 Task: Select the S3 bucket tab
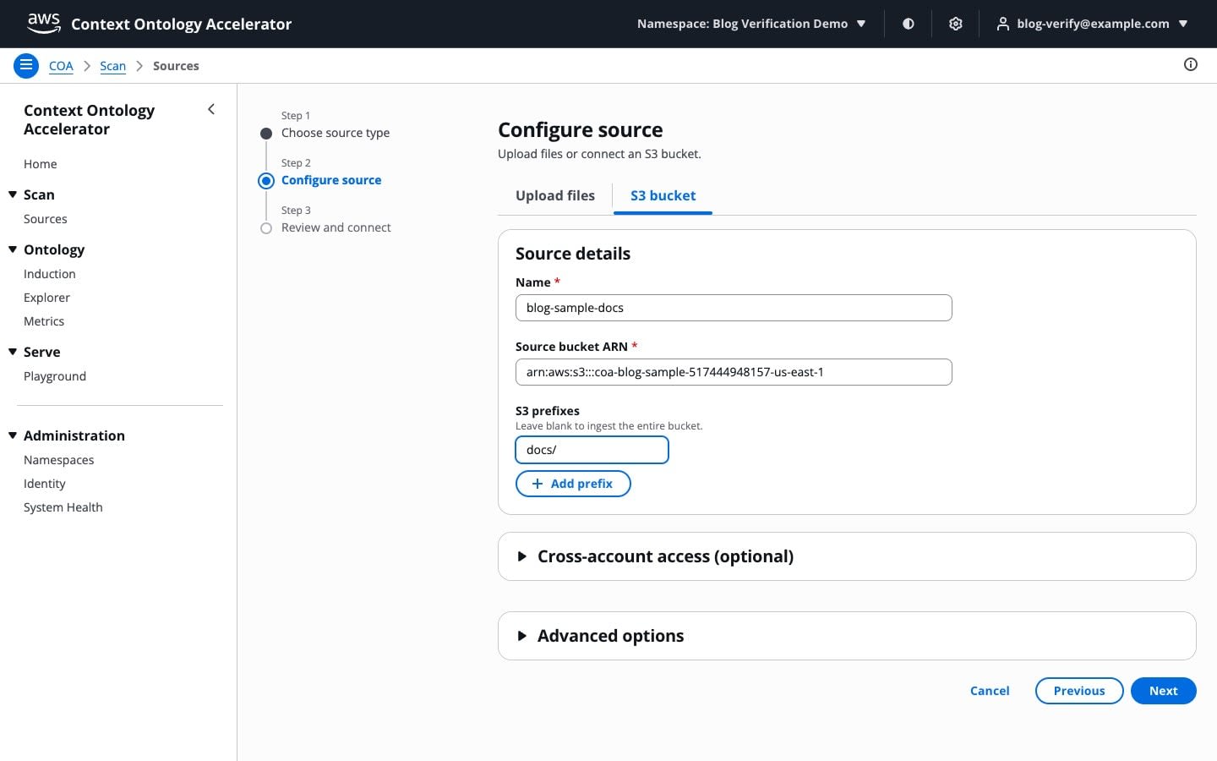tap(663, 195)
